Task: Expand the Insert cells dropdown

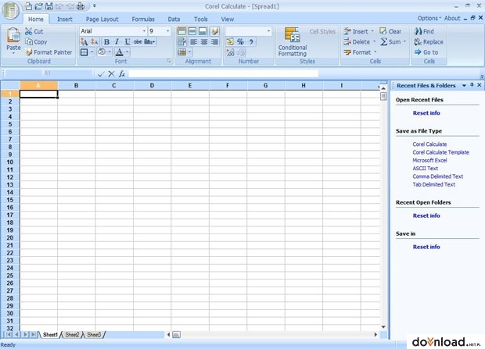Action: [x=372, y=31]
